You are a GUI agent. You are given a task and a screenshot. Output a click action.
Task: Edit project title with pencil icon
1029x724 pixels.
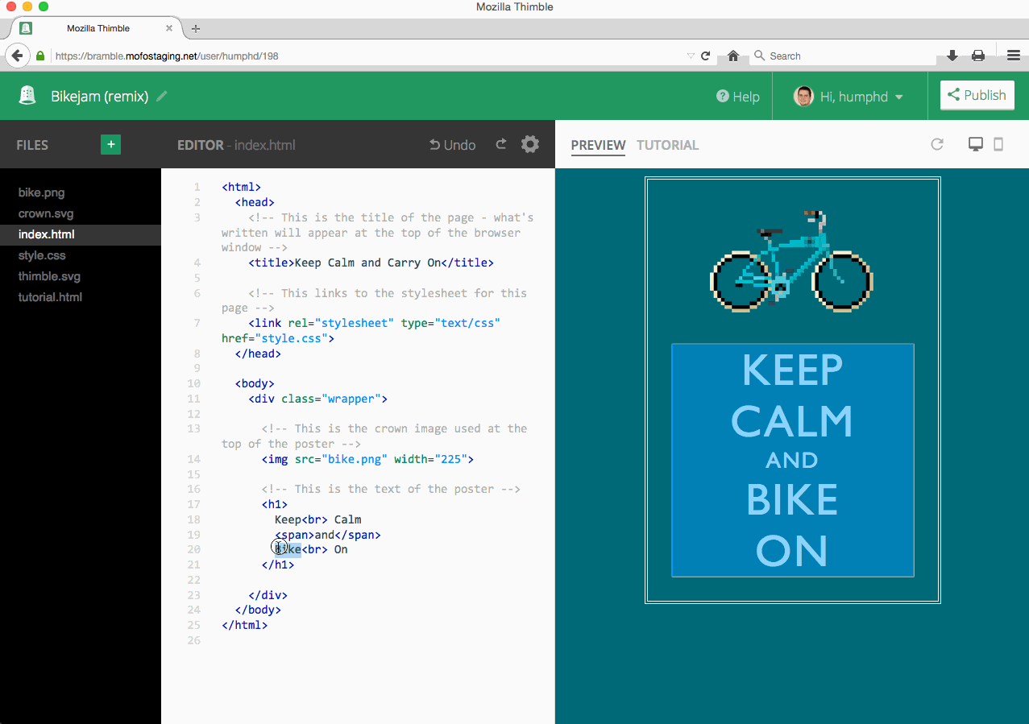click(x=162, y=96)
